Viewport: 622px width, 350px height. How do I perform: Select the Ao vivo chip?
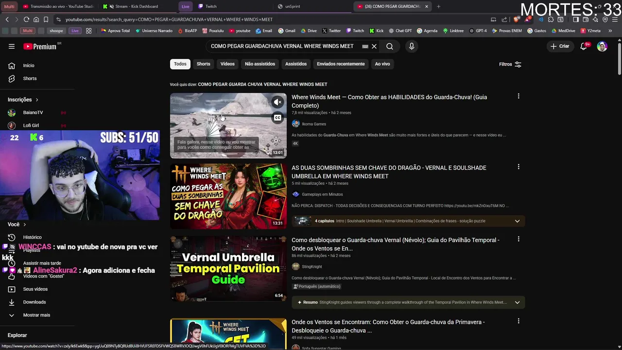click(x=382, y=64)
